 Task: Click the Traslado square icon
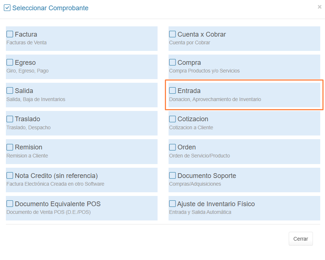[x=10, y=119]
